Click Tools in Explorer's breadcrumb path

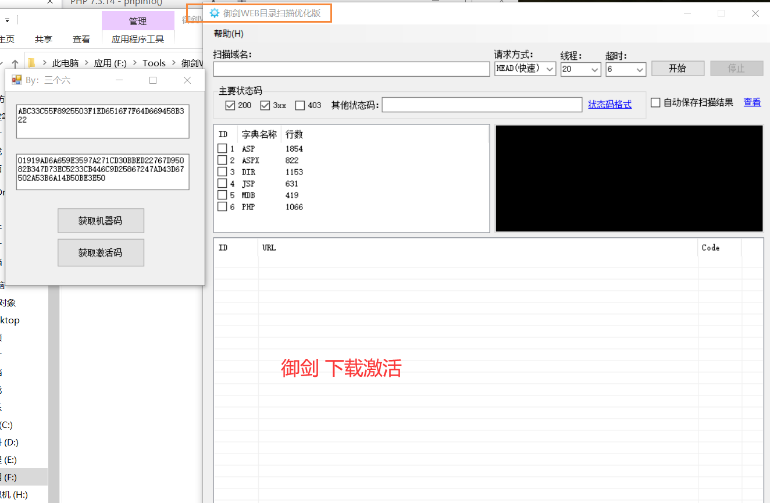(x=154, y=63)
